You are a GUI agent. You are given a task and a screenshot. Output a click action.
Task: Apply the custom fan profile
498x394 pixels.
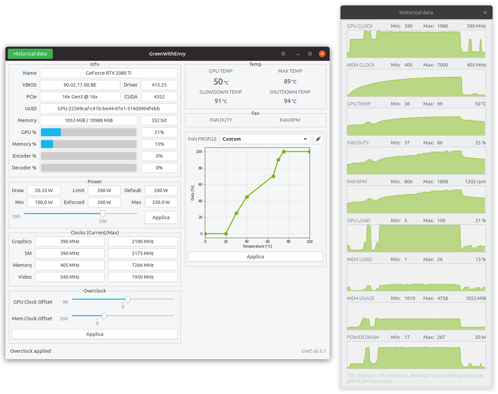click(x=255, y=257)
